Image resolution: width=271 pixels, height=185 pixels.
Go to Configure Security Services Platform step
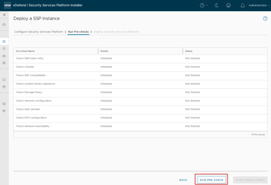[39, 32]
